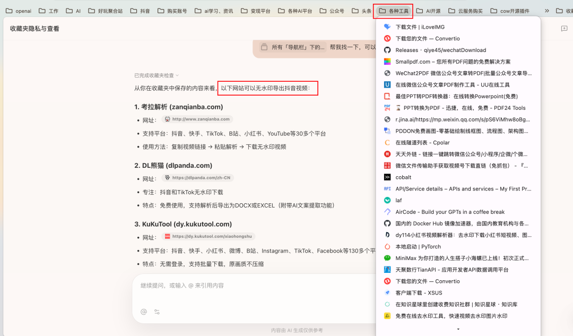Click the down arrow at the bottom of the menu
Screen dimensions: 573x336
tap(457, 328)
